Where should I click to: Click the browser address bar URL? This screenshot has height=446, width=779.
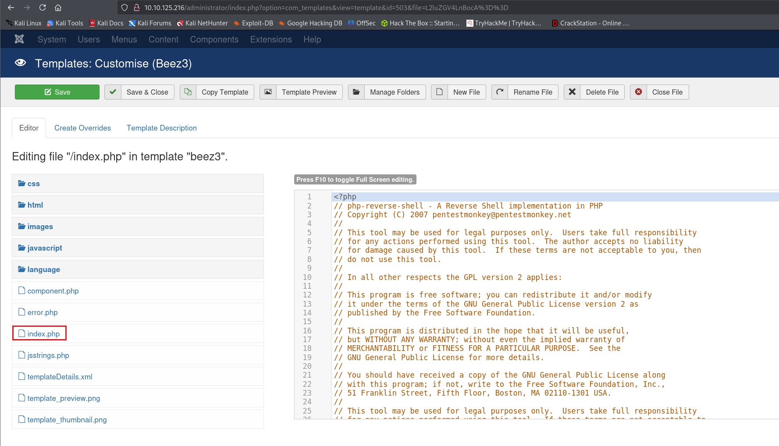pyautogui.click(x=326, y=7)
